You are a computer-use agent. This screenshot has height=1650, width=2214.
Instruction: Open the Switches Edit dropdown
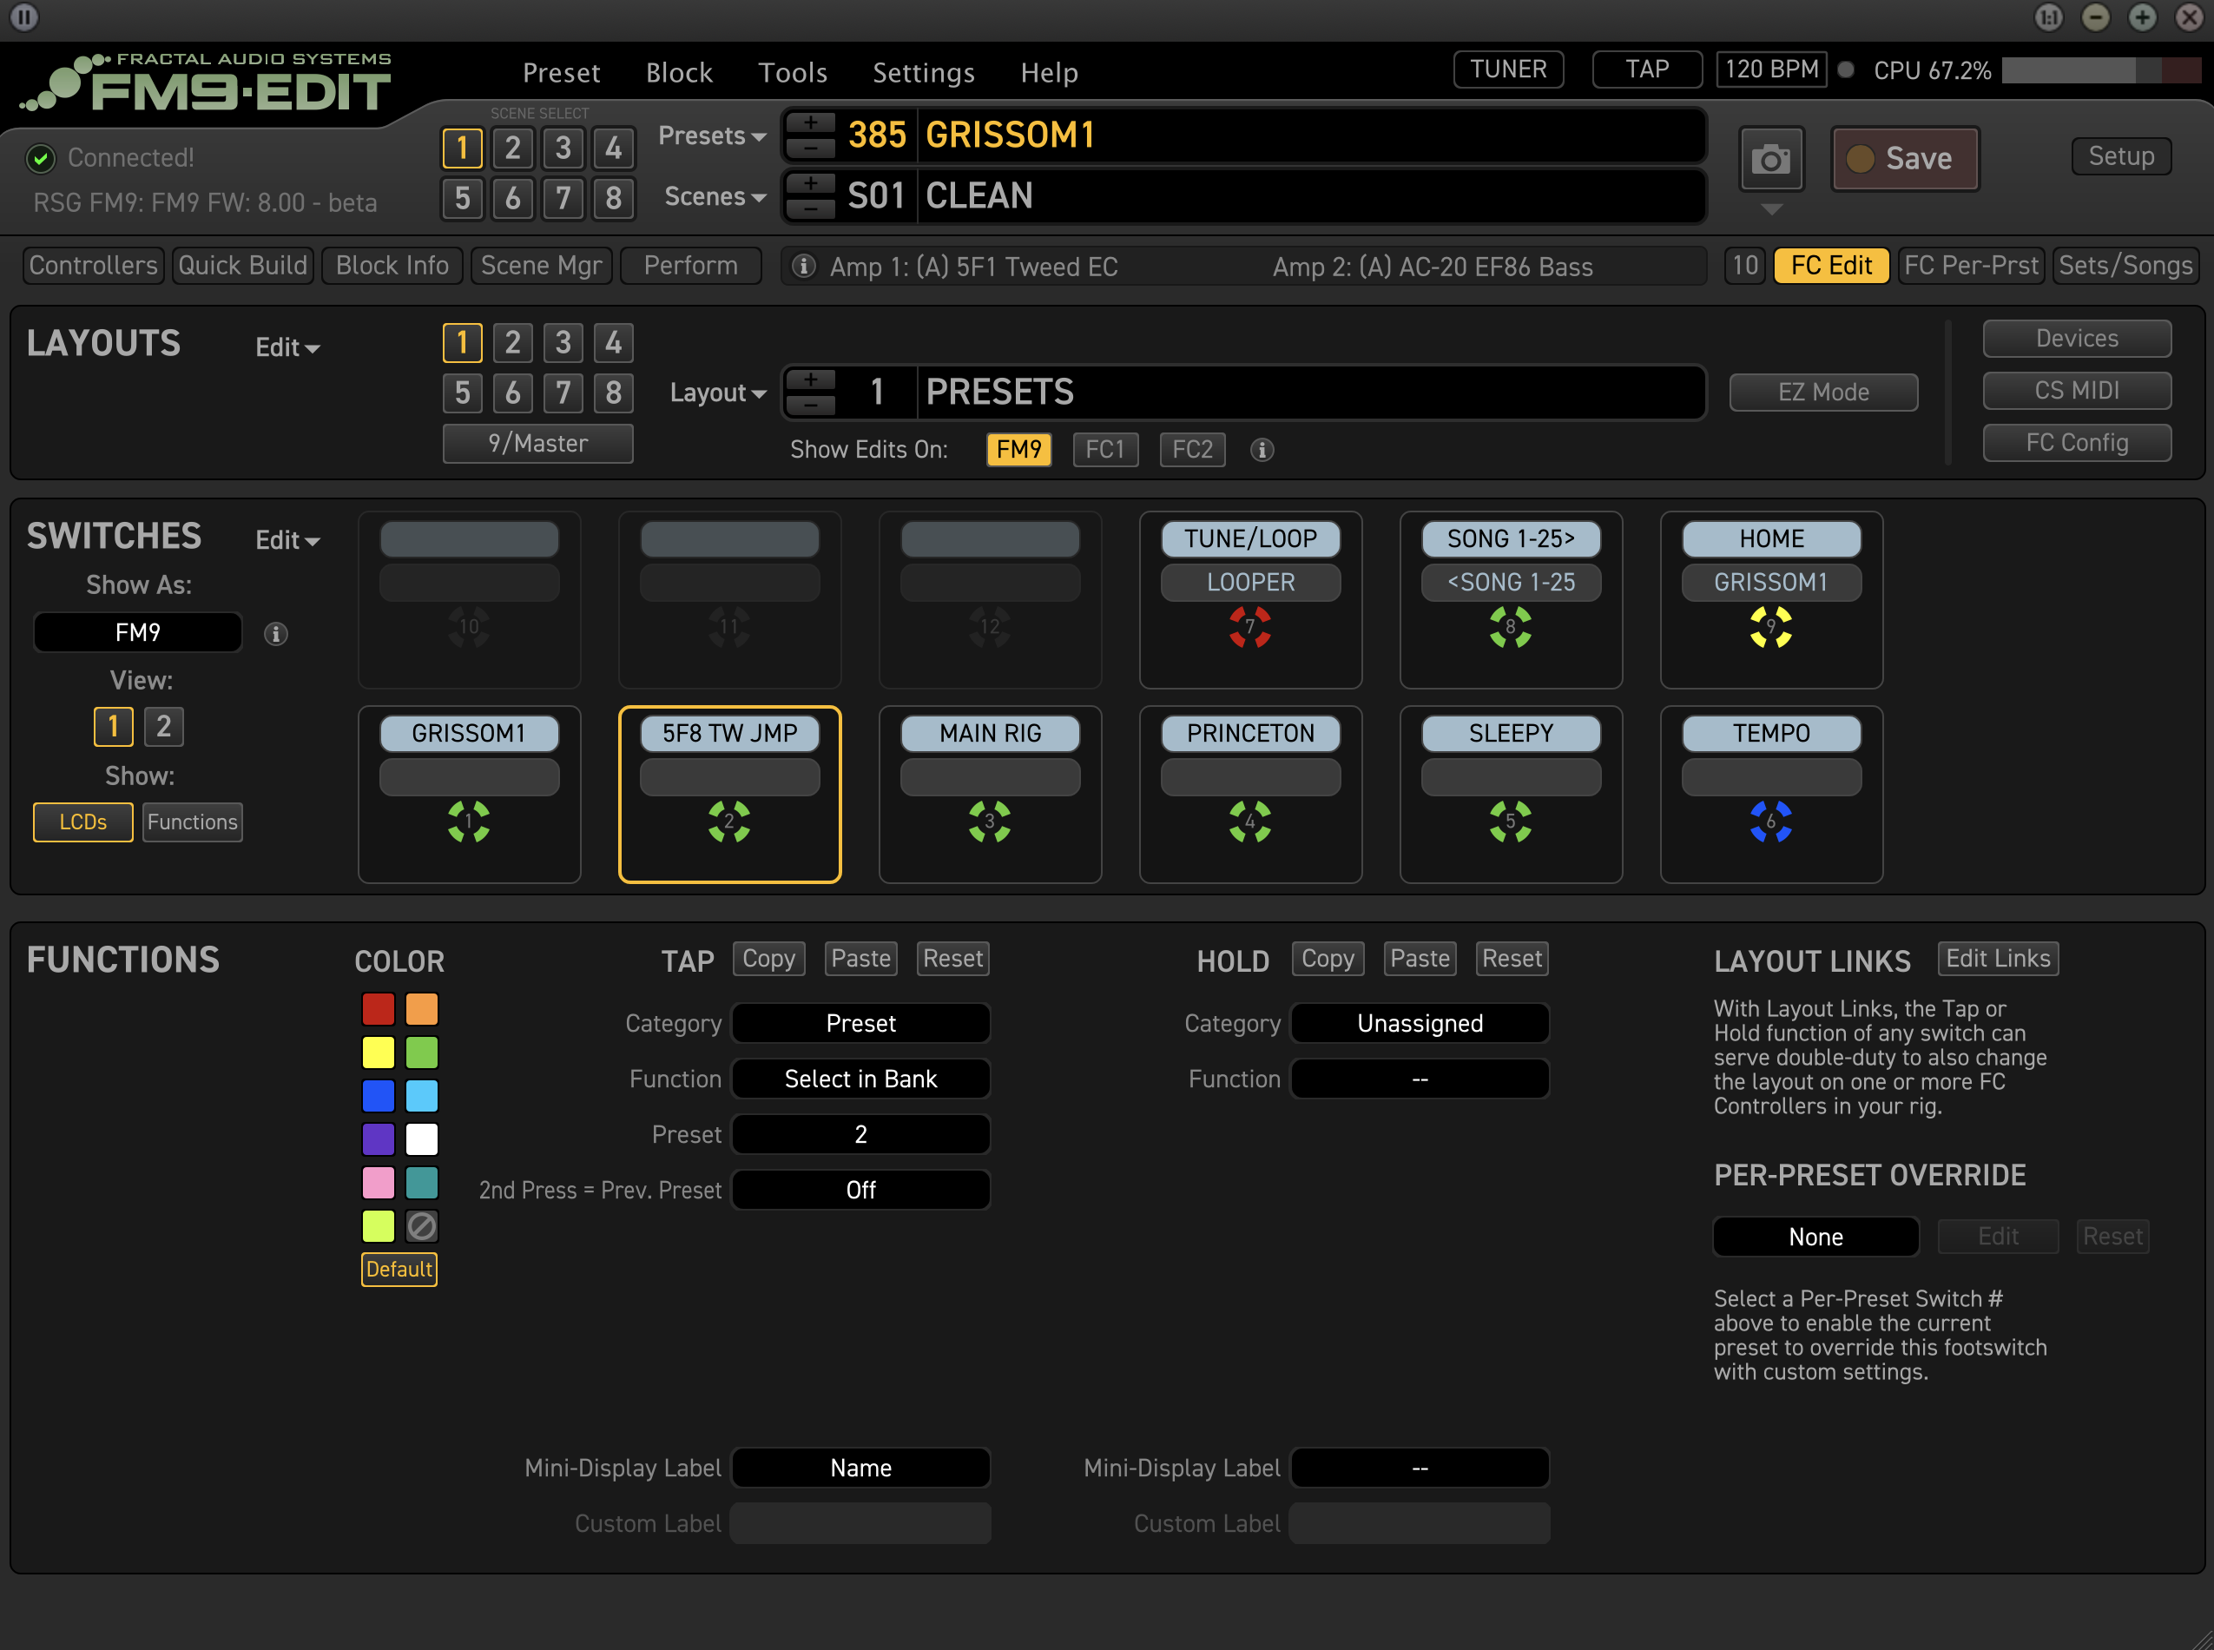(287, 540)
